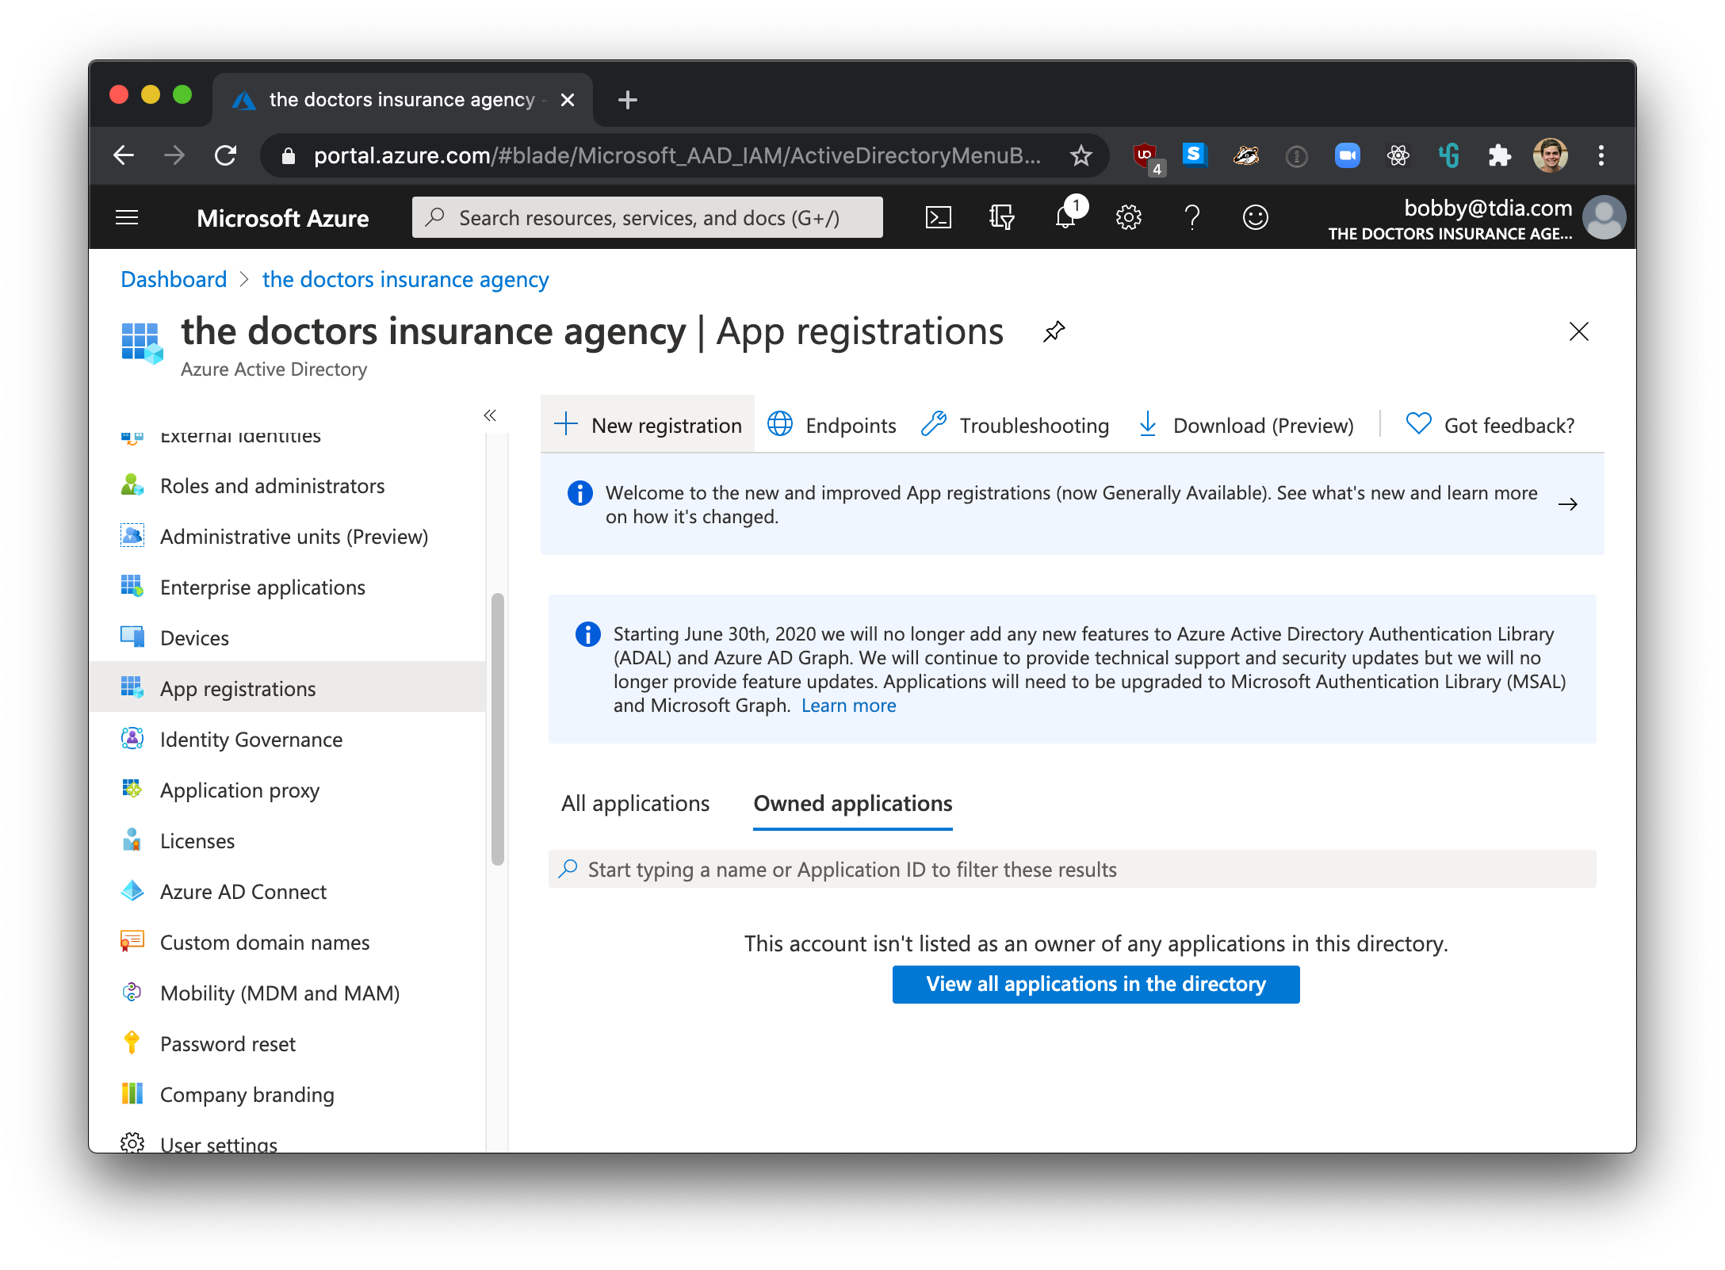Pin the App registrations blade
The height and width of the screenshot is (1270, 1725).
coord(1054,331)
